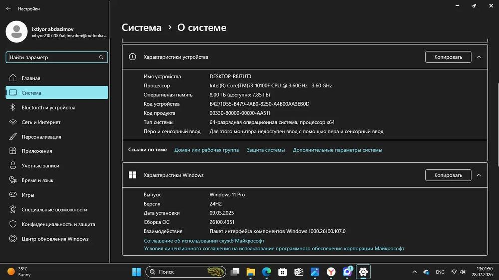Switch input language via ENG indicator
499x280 pixels.
pyautogui.click(x=440, y=272)
